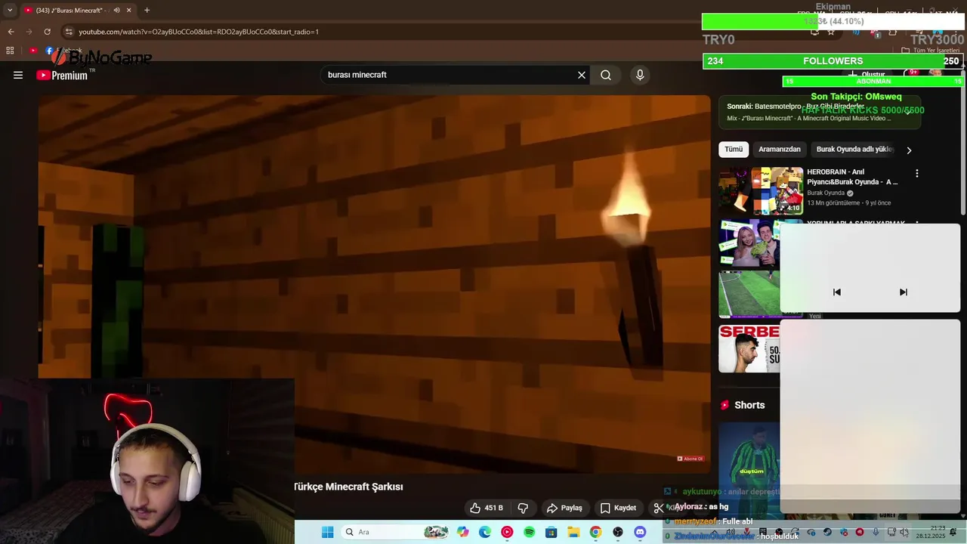Open OBS Studio from taskbar
The height and width of the screenshot is (544, 967).
tap(618, 532)
